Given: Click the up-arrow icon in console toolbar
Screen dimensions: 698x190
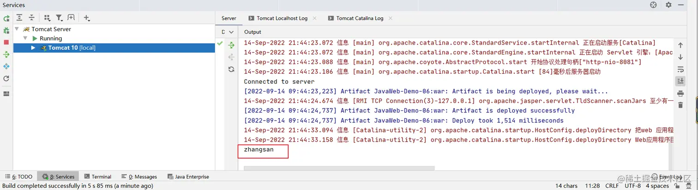Looking at the screenshot, I should coord(680,45).
